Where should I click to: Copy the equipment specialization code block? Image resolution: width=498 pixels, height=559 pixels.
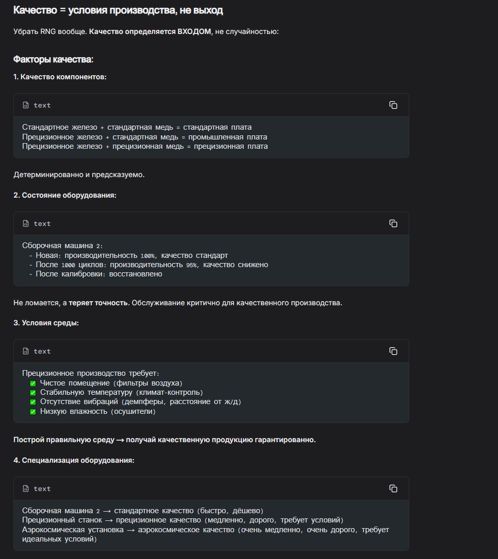tap(393, 488)
